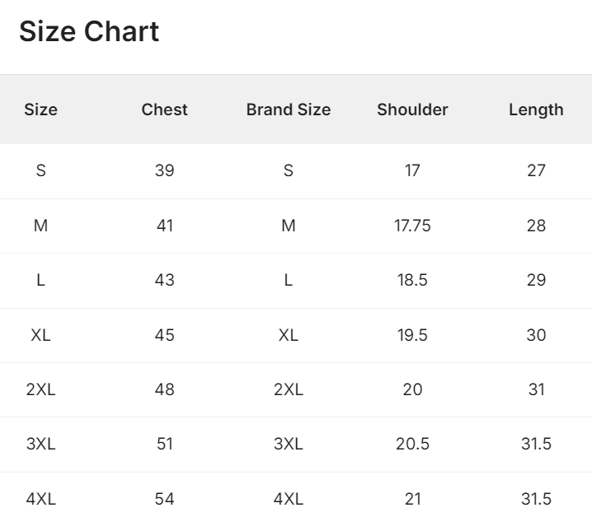Select shoulder value 20.5
Image resolution: width=592 pixels, height=531 pixels.
click(412, 444)
